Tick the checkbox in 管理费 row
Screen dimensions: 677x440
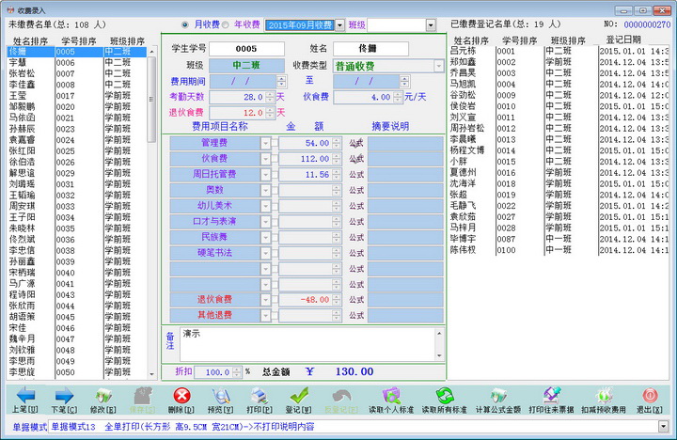point(275,143)
